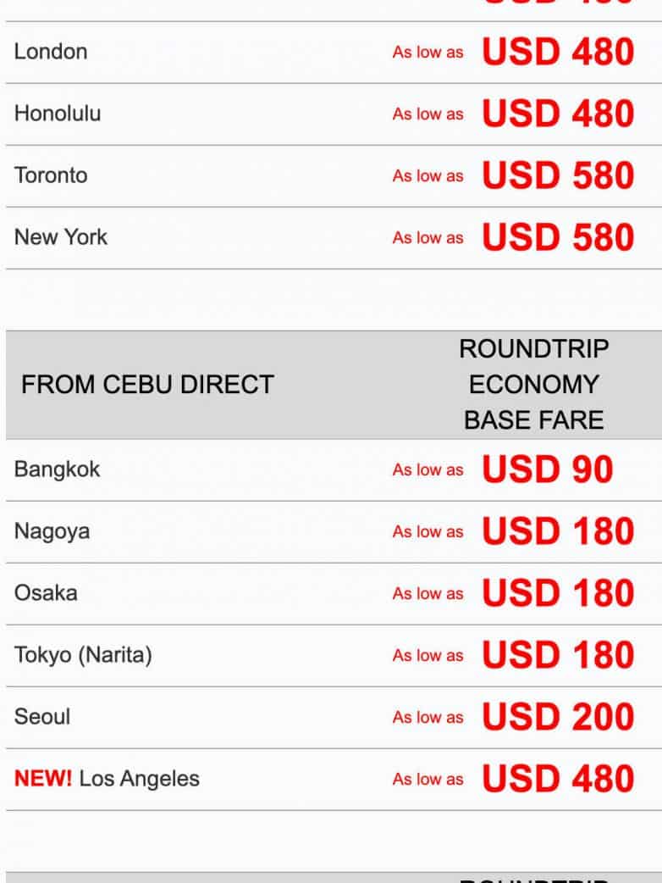
Task: Click the USD 580 price beside Toronto
Action: pyautogui.click(x=558, y=175)
